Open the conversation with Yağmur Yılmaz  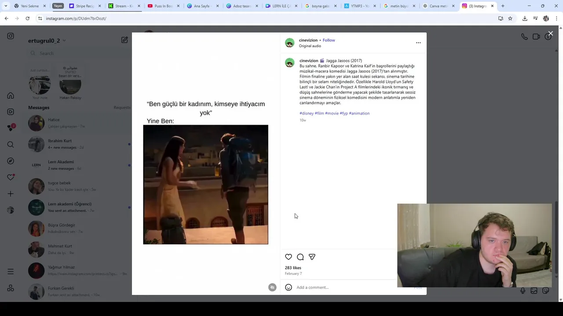click(79, 270)
